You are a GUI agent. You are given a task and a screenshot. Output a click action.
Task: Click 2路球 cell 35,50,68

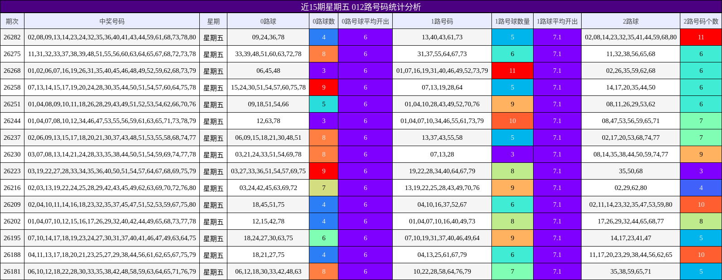pyautogui.click(x=631, y=171)
